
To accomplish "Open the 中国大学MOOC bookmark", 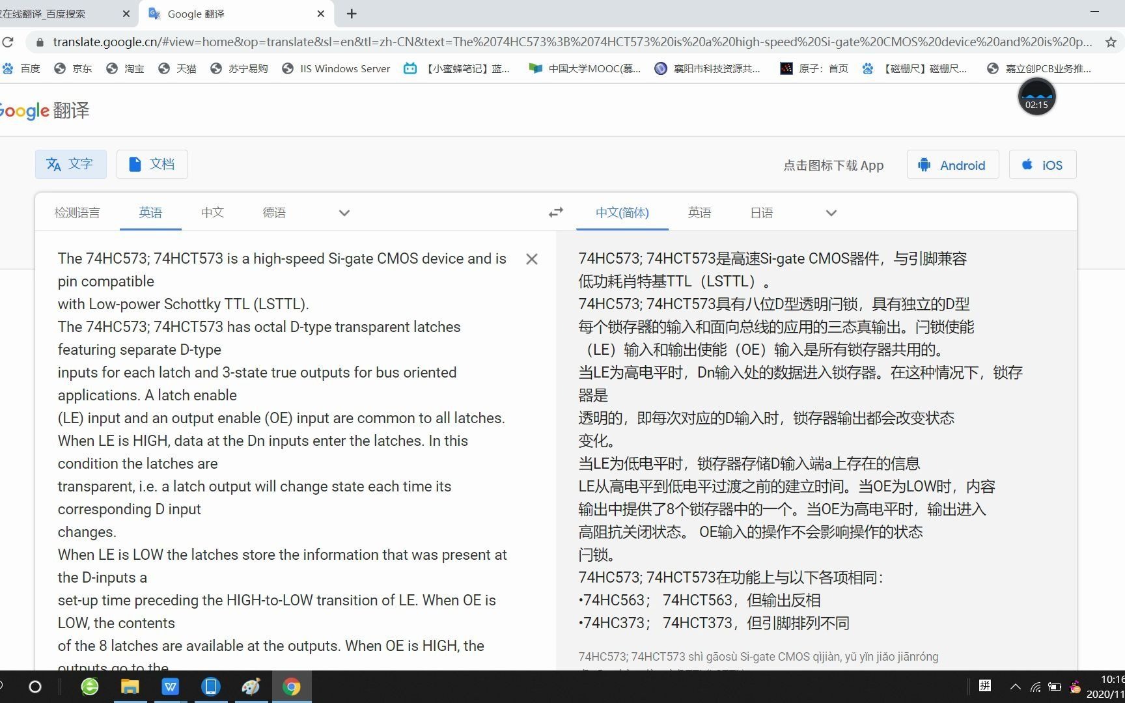I will [x=585, y=68].
